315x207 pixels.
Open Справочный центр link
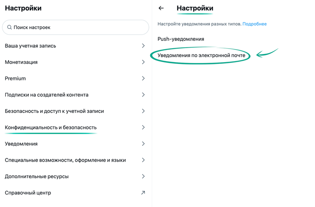click(28, 193)
